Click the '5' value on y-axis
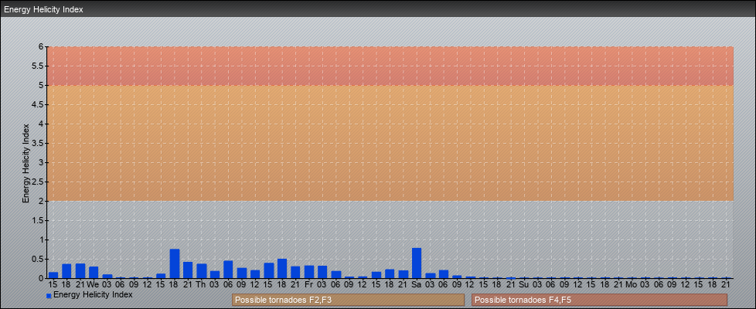This screenshot has width=756, height=309. tap(42, 85)
